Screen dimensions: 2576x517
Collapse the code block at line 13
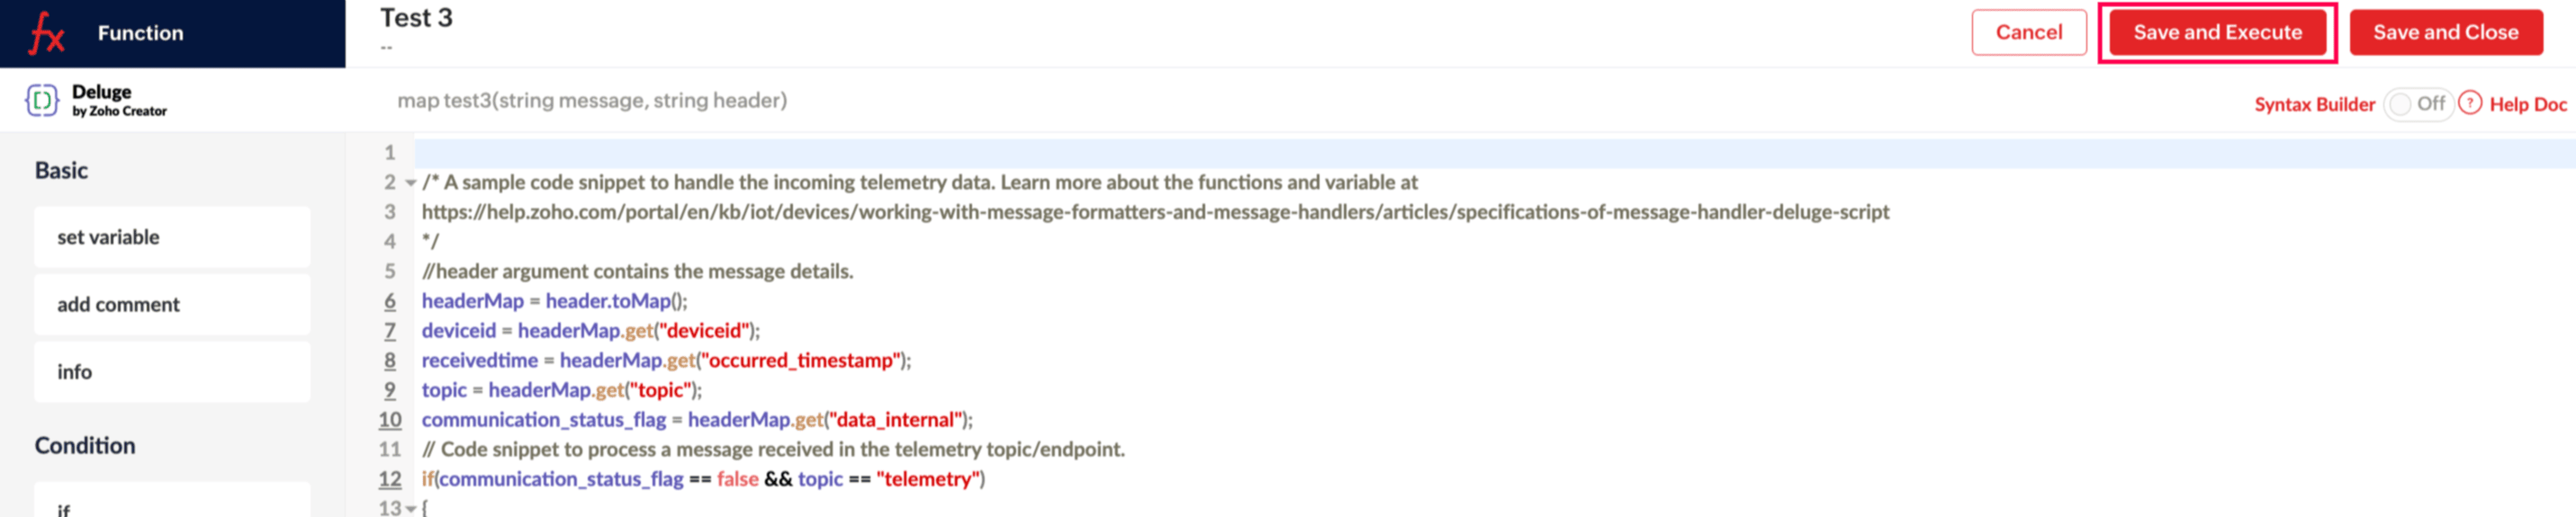point(411,508)
